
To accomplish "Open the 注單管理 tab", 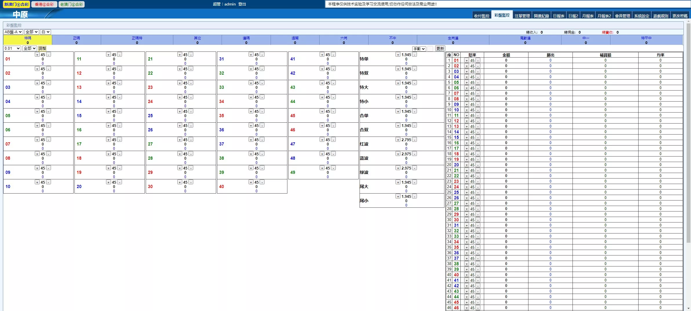I will pos(522,16).
